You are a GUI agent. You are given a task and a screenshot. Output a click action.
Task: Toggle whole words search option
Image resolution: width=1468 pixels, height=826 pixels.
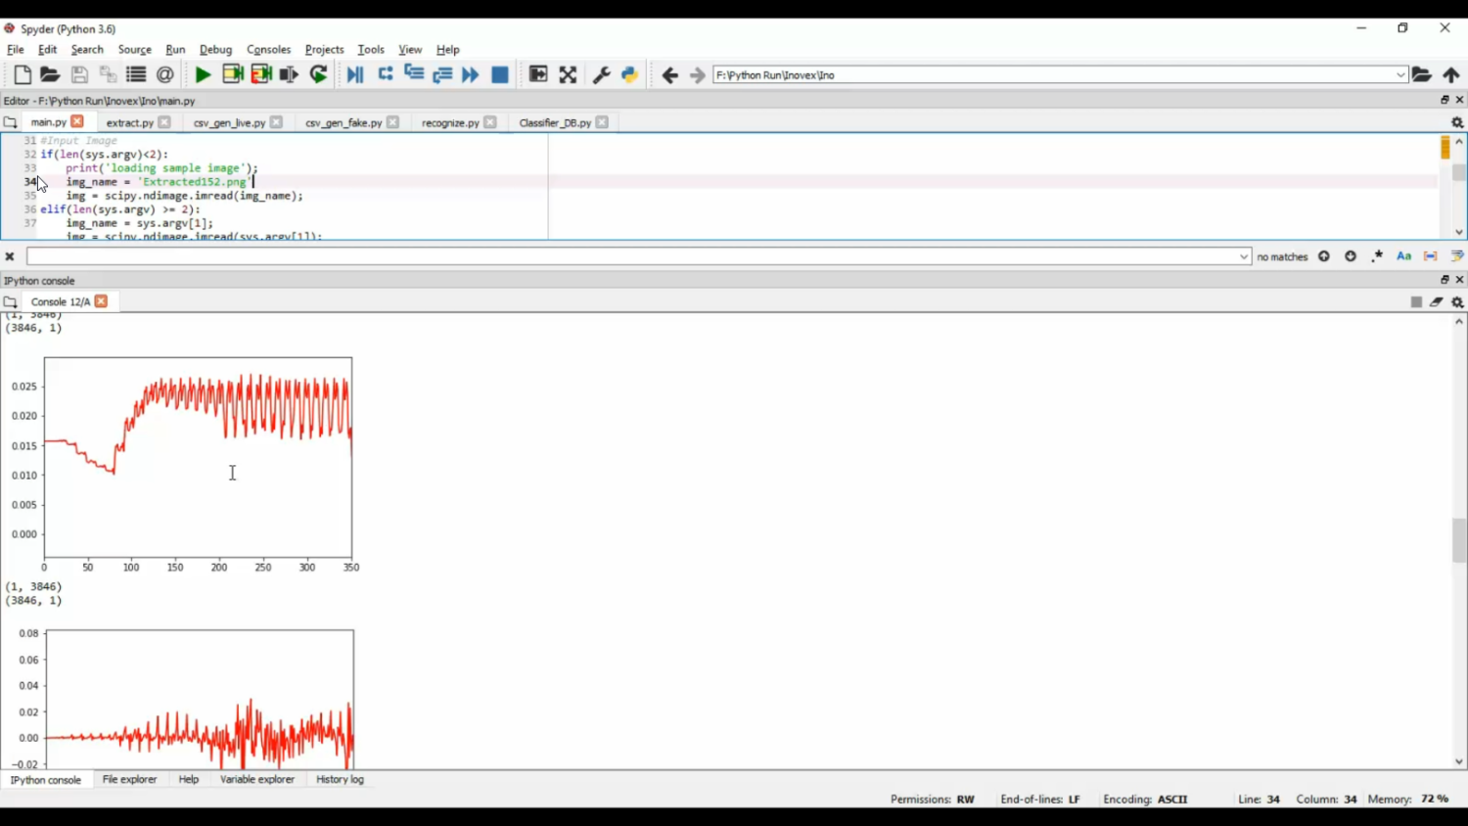pyautogui.click(x=1430, y=256)
